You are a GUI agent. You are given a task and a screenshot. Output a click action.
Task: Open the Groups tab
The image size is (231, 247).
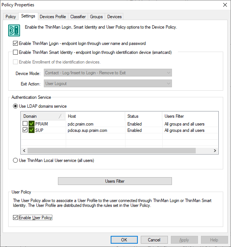pos(96,17)
